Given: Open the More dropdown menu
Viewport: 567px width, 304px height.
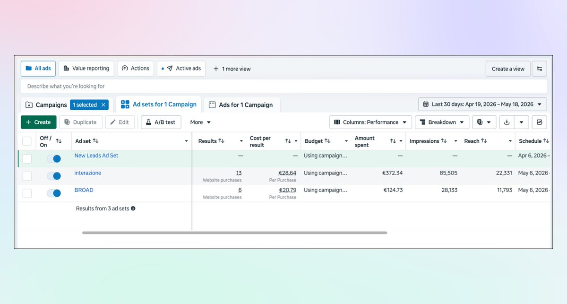Looking at the screenshot, I should coord(200,122).
